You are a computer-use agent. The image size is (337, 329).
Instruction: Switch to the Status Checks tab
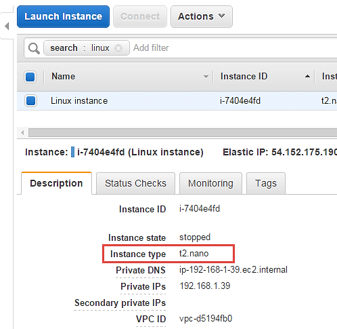click(x=135, y=183)
